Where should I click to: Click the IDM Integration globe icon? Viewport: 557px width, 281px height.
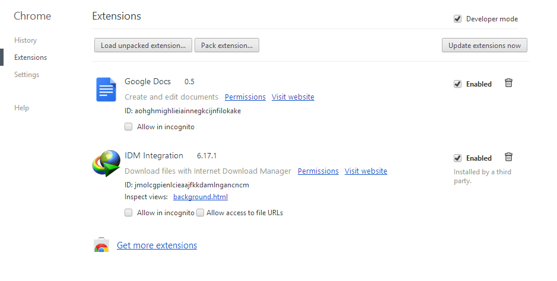pos(106,163)
